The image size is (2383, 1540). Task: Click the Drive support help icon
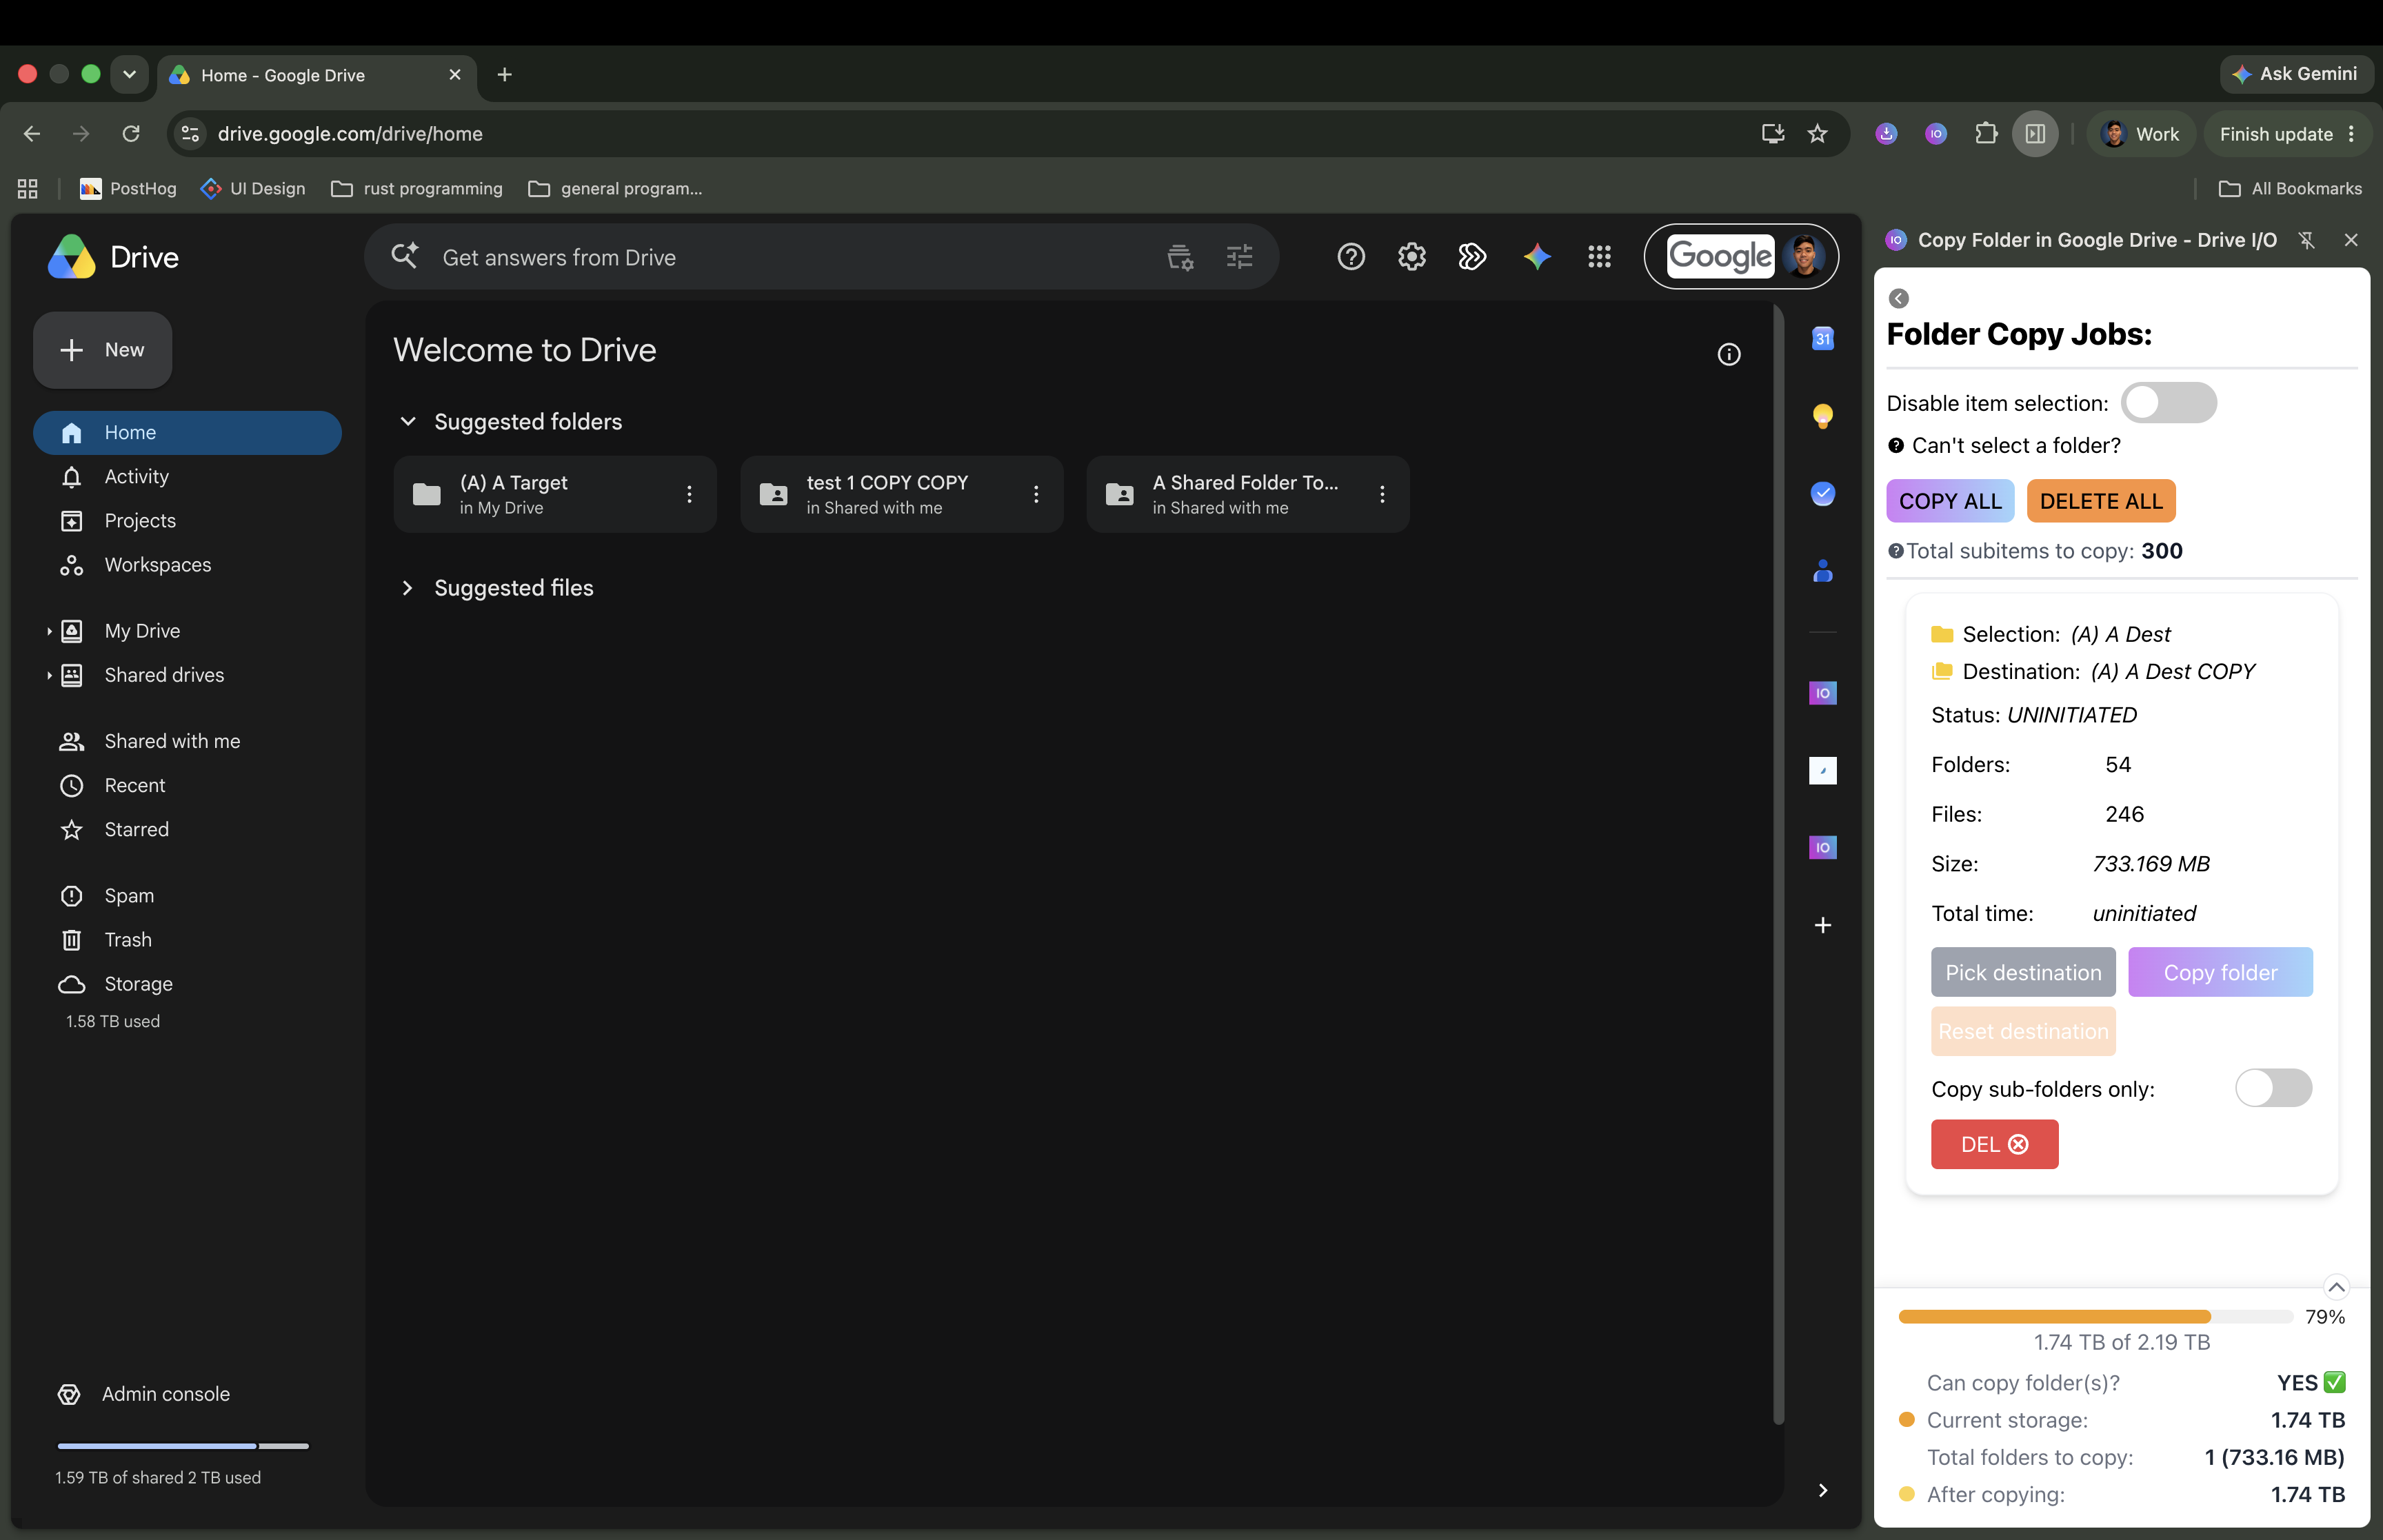click(x=1350, y=257)
